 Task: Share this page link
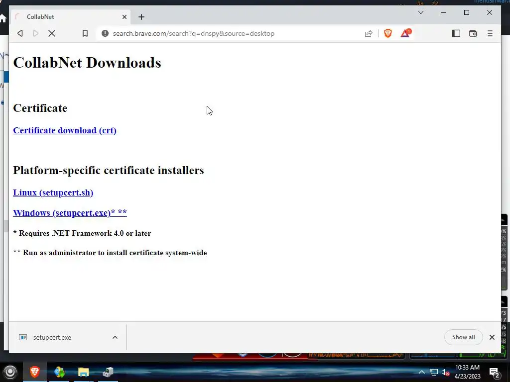tap(369, 33)
